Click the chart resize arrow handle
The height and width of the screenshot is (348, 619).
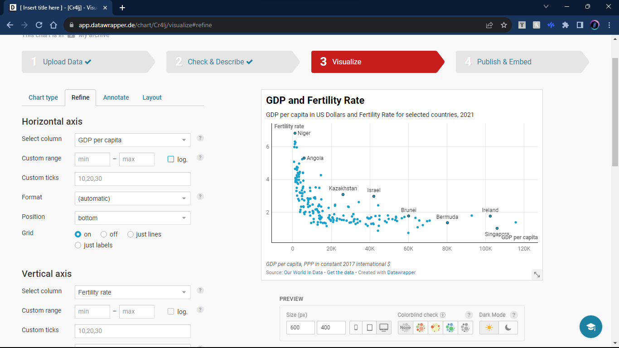pos(537,274)
